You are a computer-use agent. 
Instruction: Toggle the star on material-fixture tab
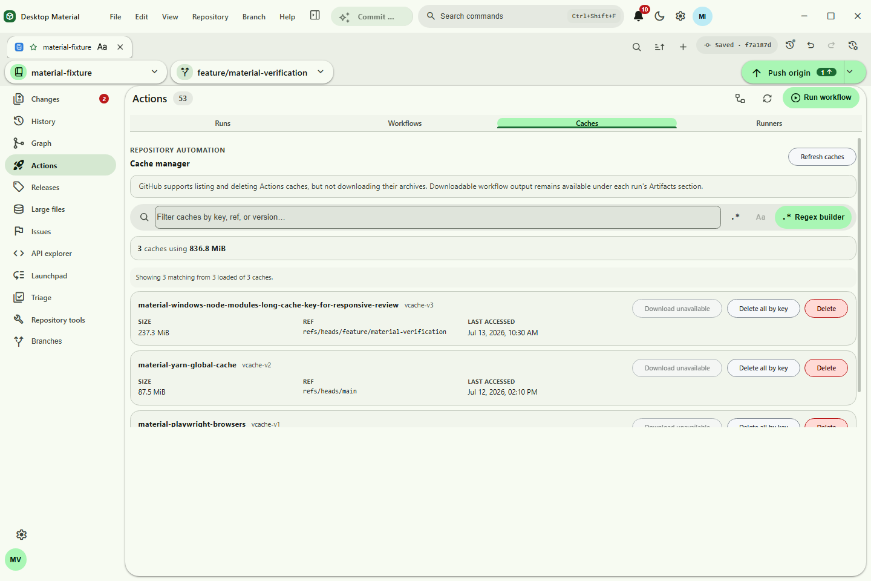point(33,47)
